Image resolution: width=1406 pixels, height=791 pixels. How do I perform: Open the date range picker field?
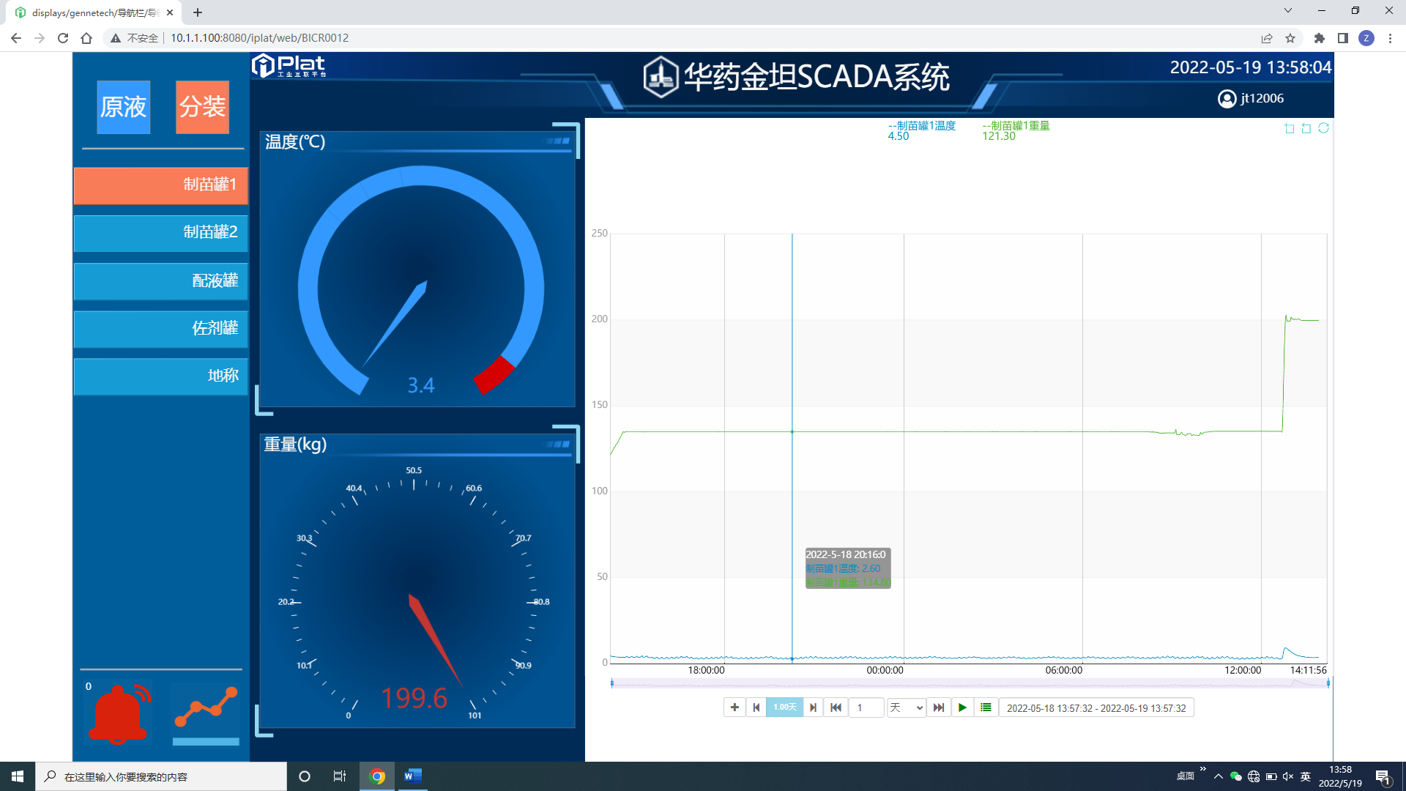pos(1096,708)
